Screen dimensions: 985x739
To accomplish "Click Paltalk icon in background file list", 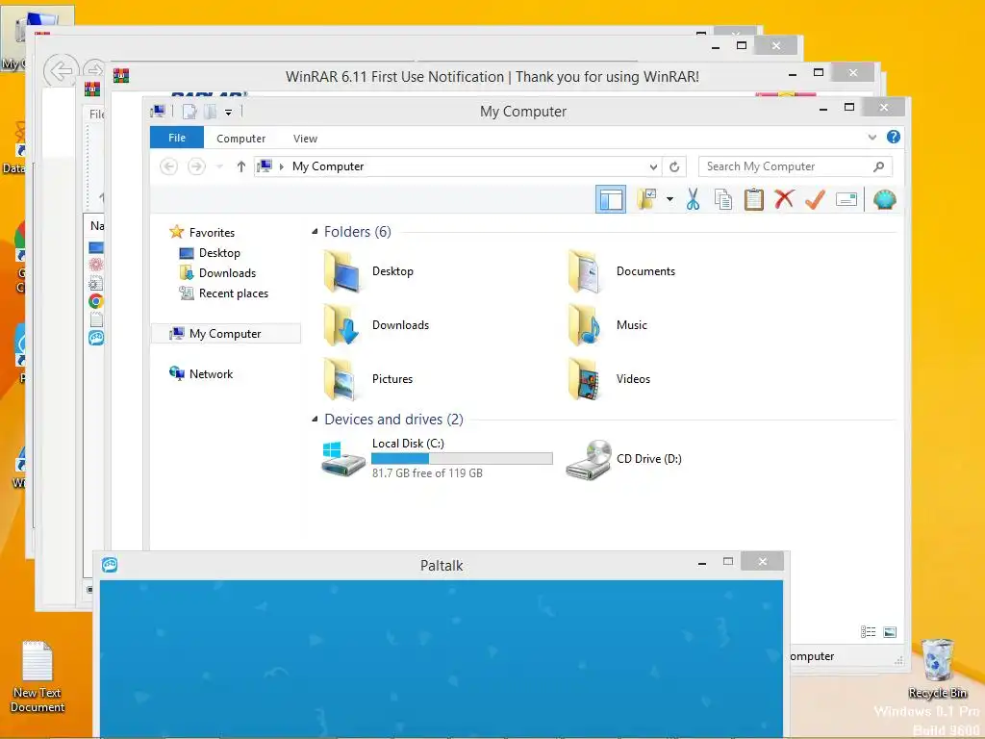I will (x=96, y=338).
